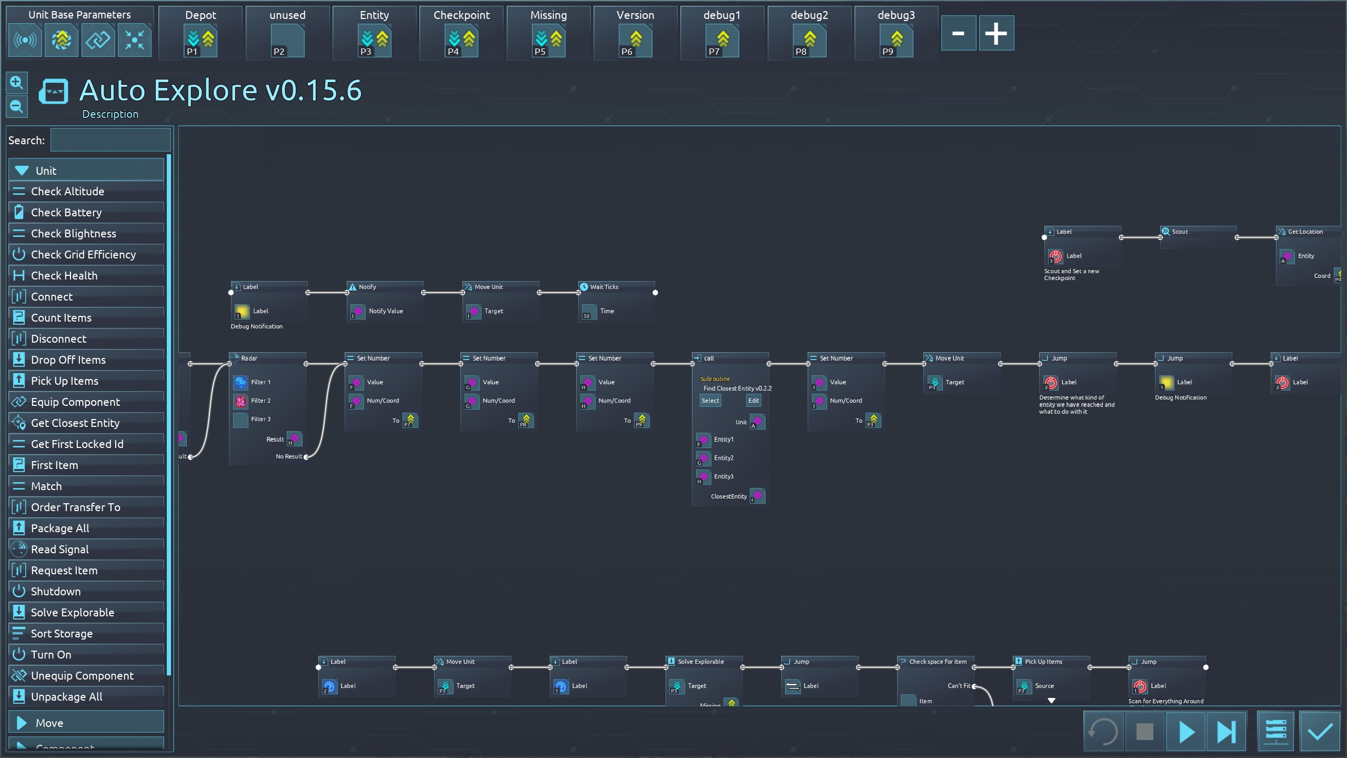The image size is (1347, 758).
Task: Select Solve Explorable instruction from list
Action: [86, 613]
